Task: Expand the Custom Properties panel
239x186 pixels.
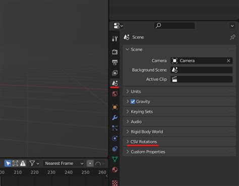Action: pyautogui.click(x=179, y=152)
